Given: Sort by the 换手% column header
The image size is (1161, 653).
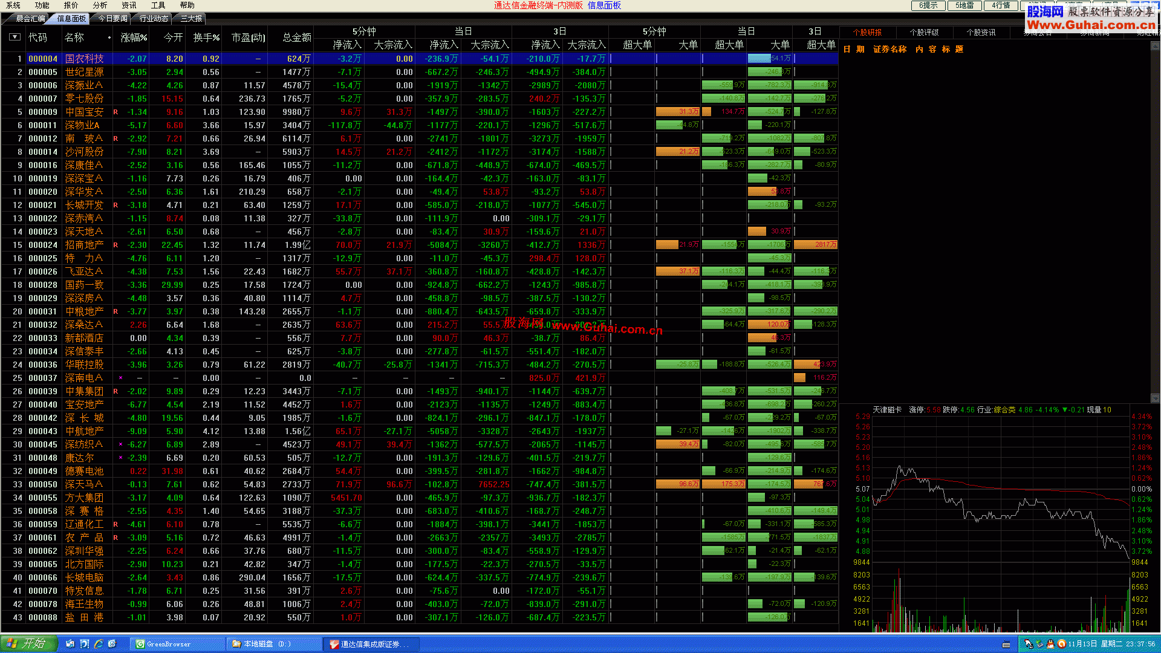Looking at the screenshot, I should tap(206, 37).
